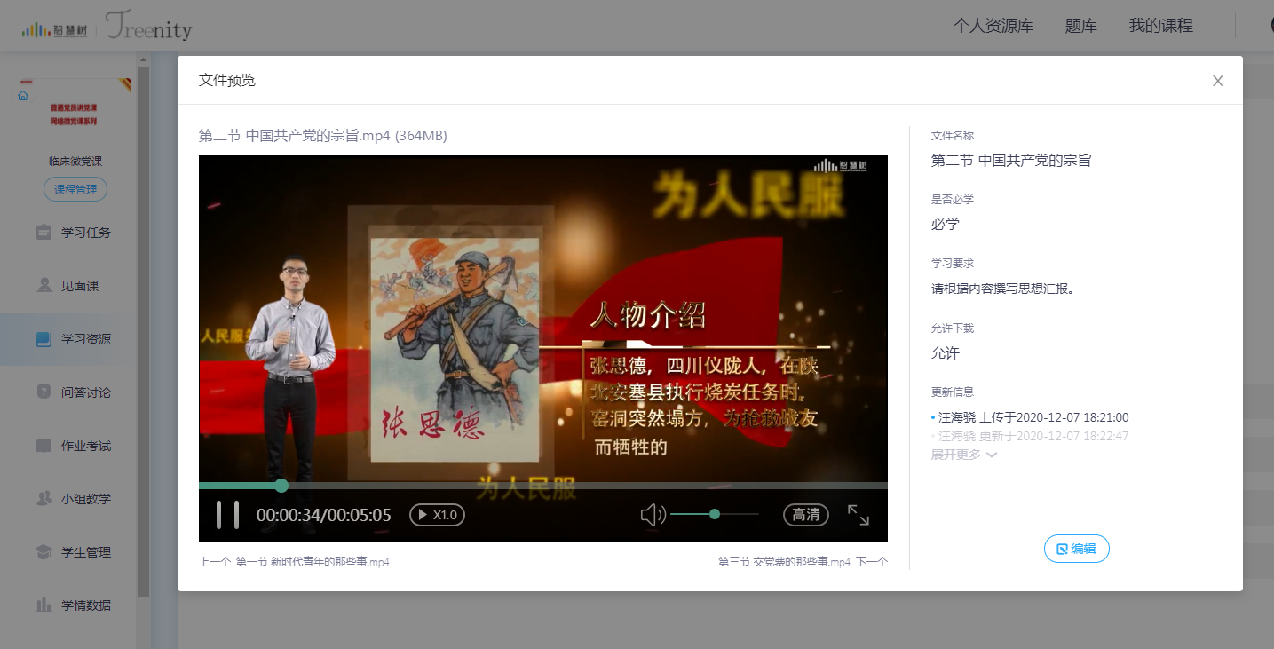The height and width of the screenshot is (649, 1274).
Task: Expand 展开更多 update info
Action: [964, 455]
